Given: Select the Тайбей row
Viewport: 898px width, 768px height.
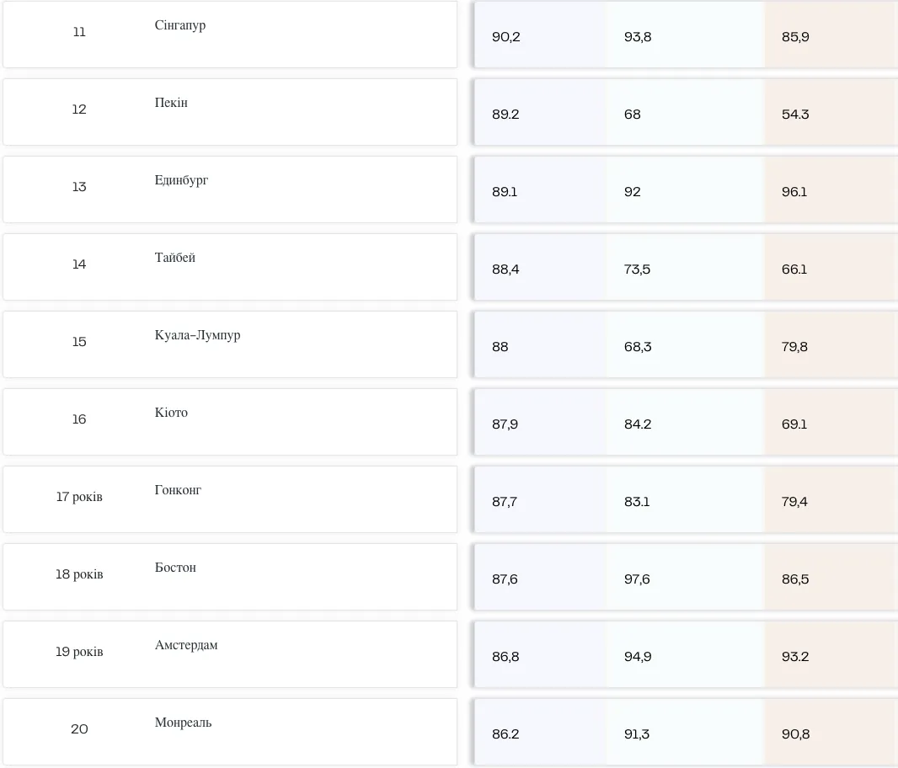Looking at the screenshot, I should [x=230, y=267].
